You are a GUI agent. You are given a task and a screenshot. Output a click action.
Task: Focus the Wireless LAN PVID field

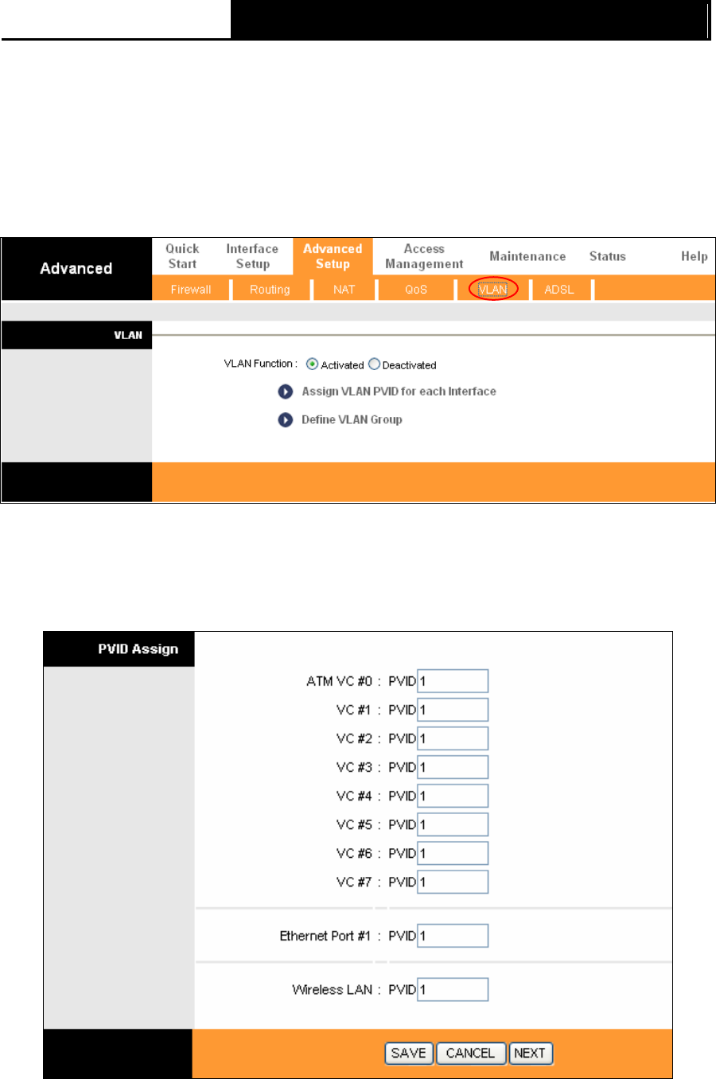point(453,990)
